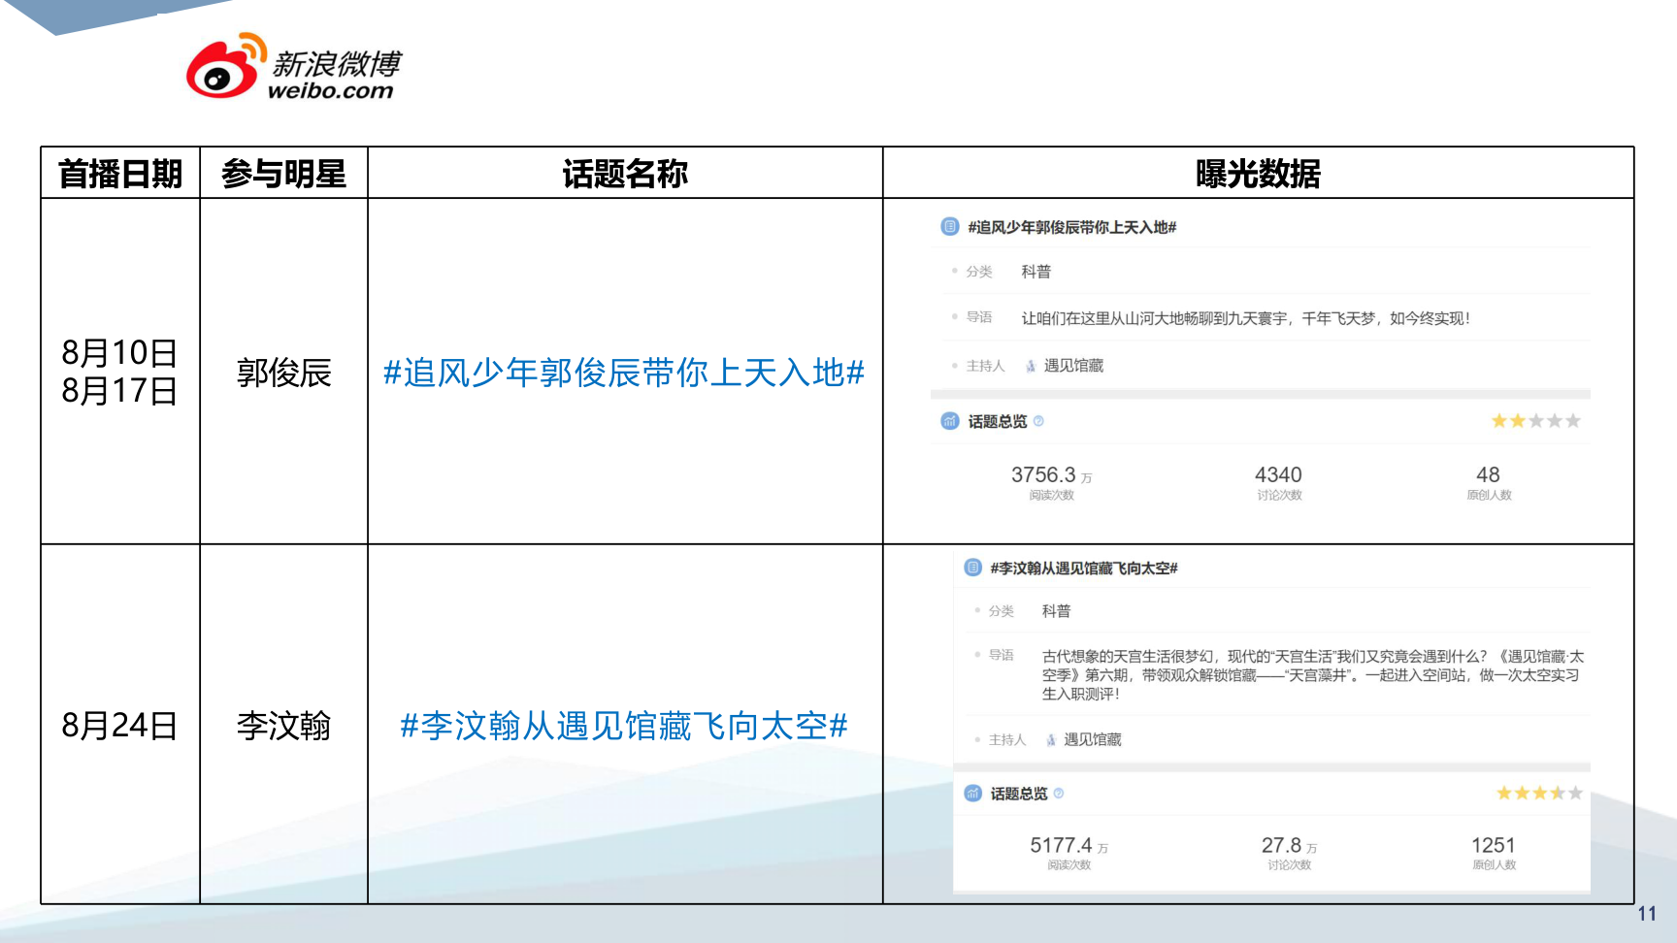Click the 1251 original creators count
The image size is (1677, 943).
(x=1493, y=846)
